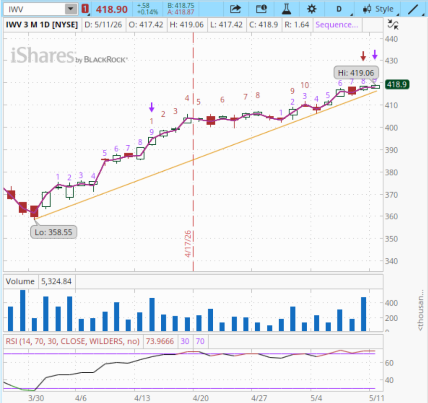Open chart settings gear icon
This screenshot has height=403, width=428.
click(311, 9)
